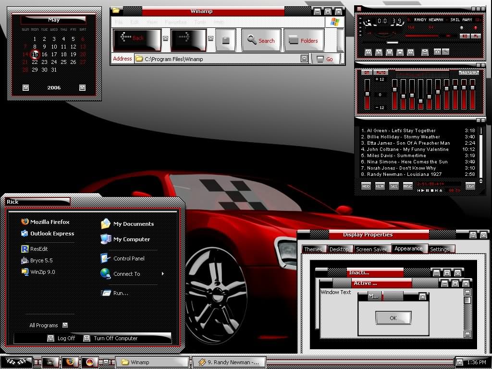Viewport: 492px width, 369px height.
Task: Click the Winamp eject/open file button
Action: pos(425,52)
